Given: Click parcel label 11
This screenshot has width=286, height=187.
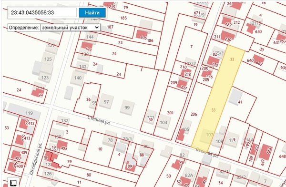Looking at the screenshot, I should coord(79,182).
